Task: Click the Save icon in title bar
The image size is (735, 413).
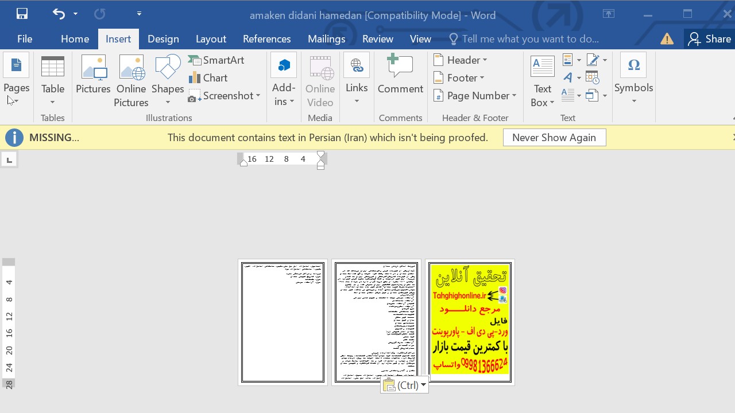Action: click(22, 14)
